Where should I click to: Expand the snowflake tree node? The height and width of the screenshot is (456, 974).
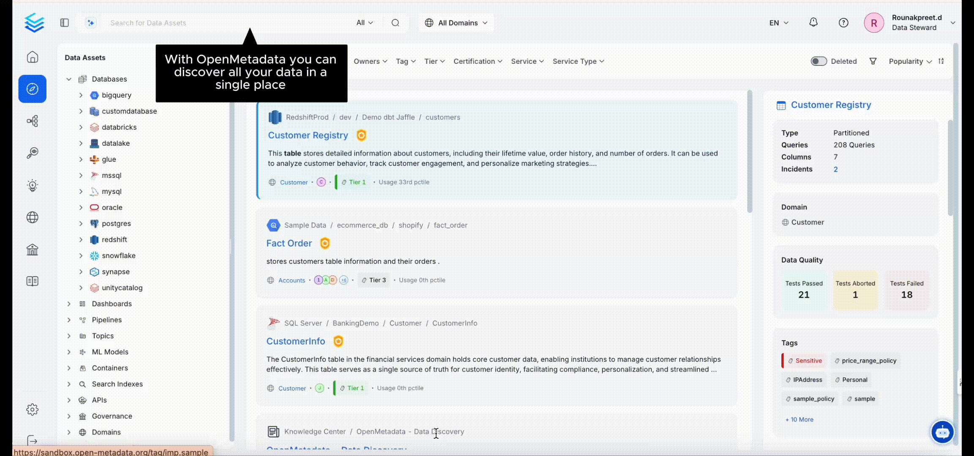[81, 255]
